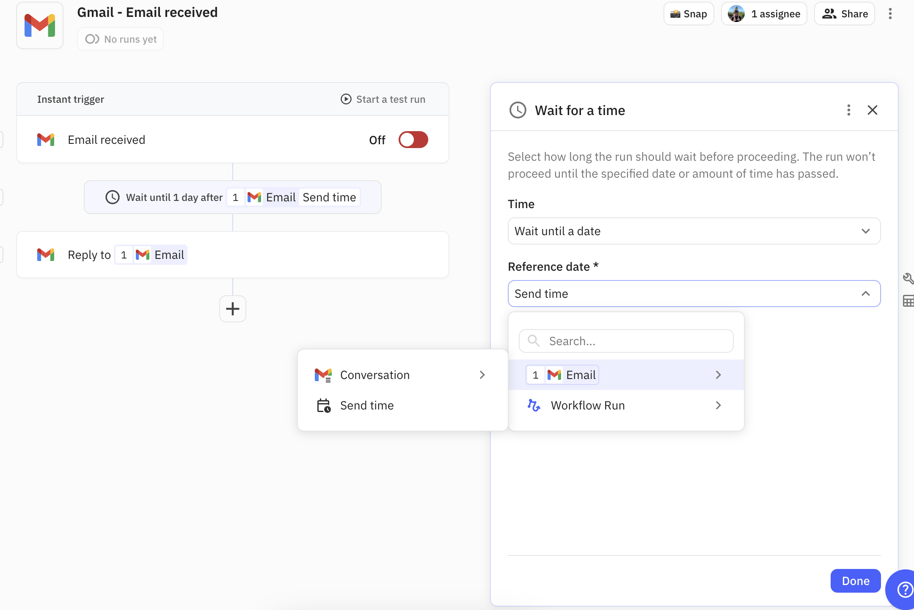
Task: Collapse the Send time reference date dropdown
Action: (865, 294)
